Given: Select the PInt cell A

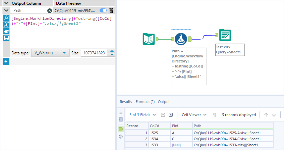Looking at the screenshot, I should (181, 133).
